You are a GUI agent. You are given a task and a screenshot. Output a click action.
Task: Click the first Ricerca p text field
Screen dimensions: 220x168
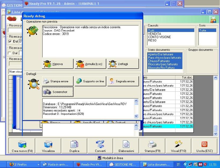pyautogui.click(x=15, y=30)
